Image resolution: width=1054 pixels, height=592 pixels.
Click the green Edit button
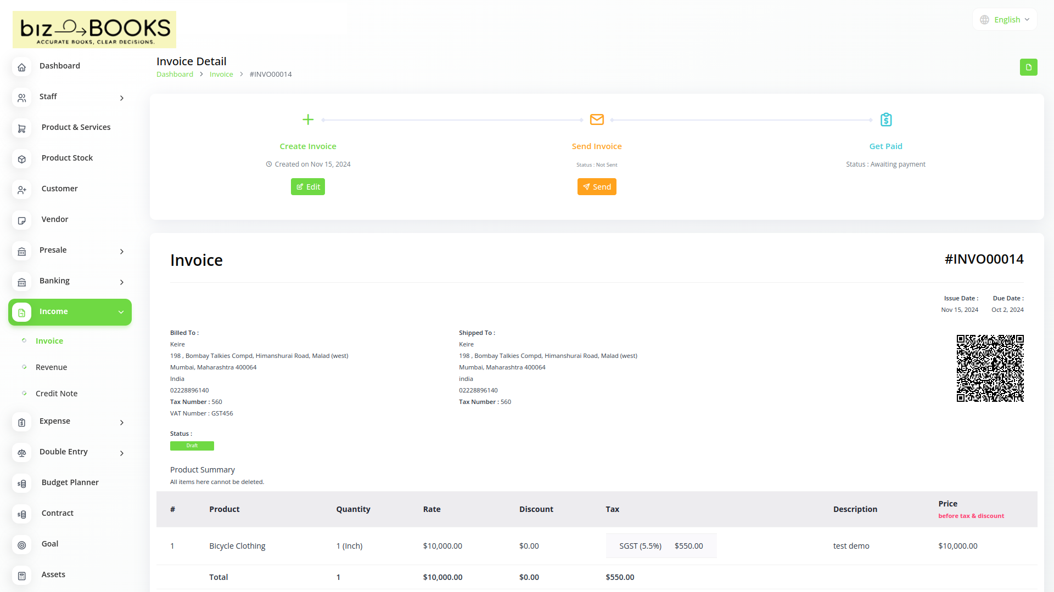(x=307, y=187)
